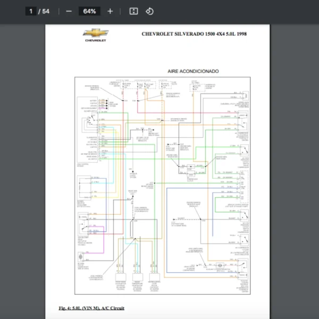The image size is (319, 319).
Task: Click the Chevrolet Silverado 1500 title text
Action: 194,34
